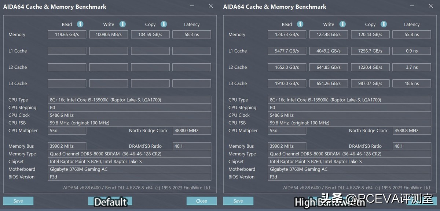The image size is (440, 211).
Task: Open the Read info tooltip in the left window
Action: tap(80, 24)
